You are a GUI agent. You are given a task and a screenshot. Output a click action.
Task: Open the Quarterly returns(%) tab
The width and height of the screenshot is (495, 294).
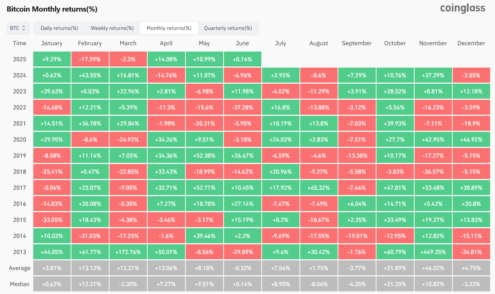228,28
